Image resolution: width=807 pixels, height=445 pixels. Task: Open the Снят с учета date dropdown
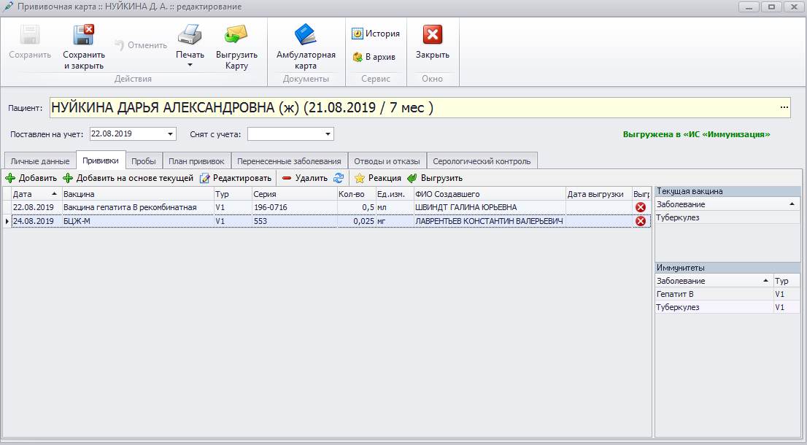point(328,134)
